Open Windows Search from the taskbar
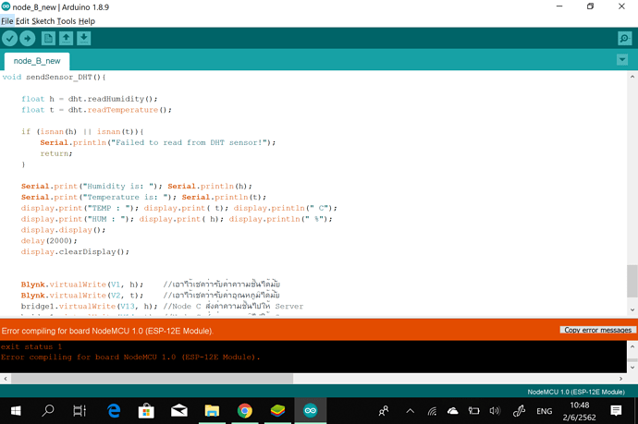638x424 pixels. pos(48,411)
